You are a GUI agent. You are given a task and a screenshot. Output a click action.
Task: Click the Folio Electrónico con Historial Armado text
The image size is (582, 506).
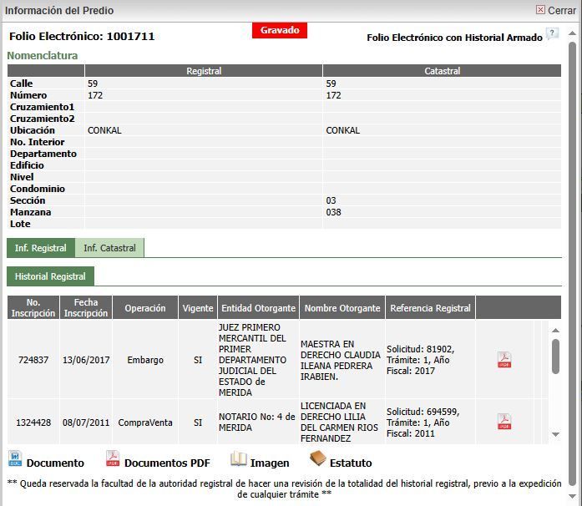pos(454,38)
